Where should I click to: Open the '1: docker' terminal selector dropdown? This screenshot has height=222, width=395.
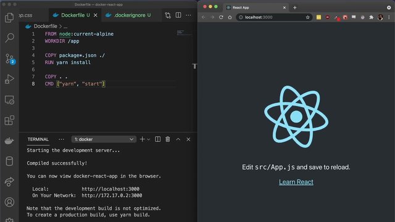(104, 139)
